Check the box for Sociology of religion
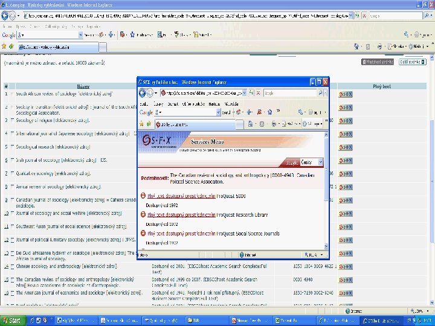This screenshot has height=326, width=435. click(x=12, y=120)
